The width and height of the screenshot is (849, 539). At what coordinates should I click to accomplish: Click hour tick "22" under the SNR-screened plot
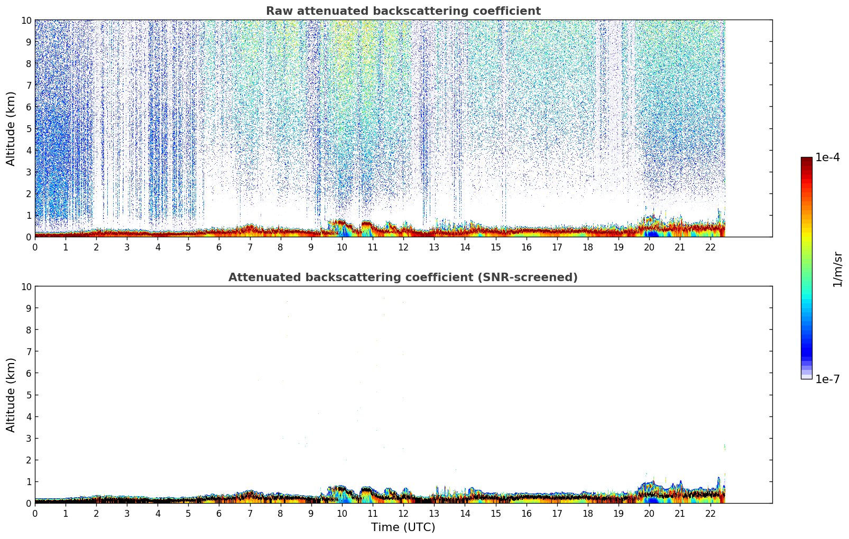coord(710,514)
